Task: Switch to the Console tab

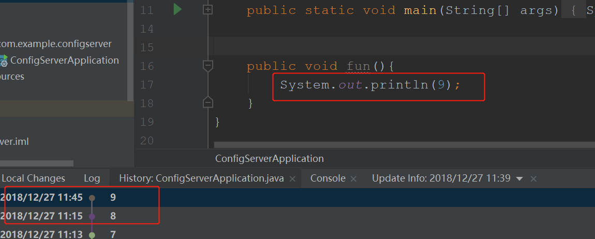Action: coord(328,178)
